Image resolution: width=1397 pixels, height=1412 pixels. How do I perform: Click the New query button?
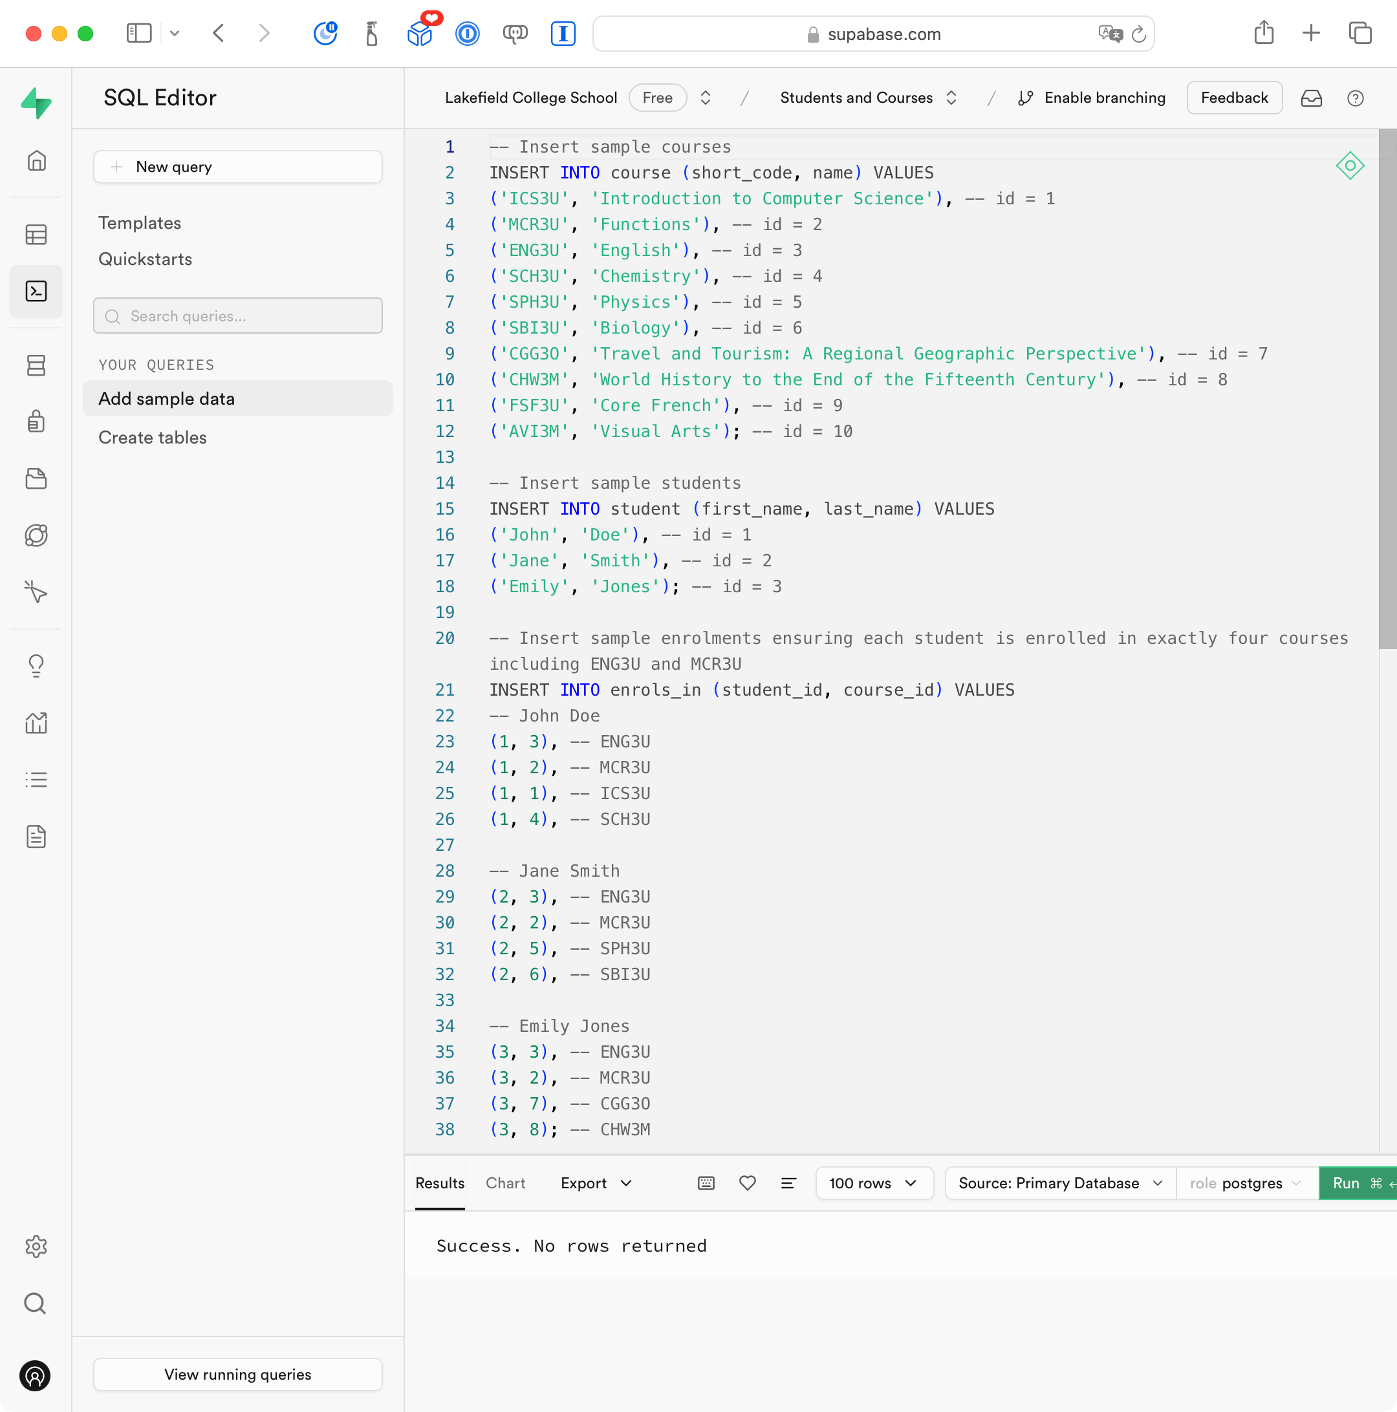(237, 167)
